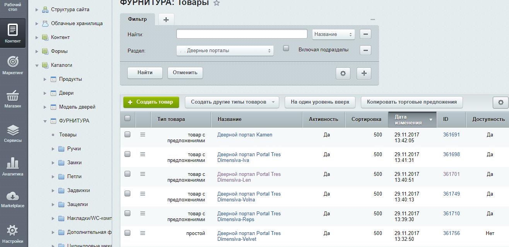This screenshot has height=247, width=509.
Task: Open Продукты catalog in the tree
Action: pos(70,79)
